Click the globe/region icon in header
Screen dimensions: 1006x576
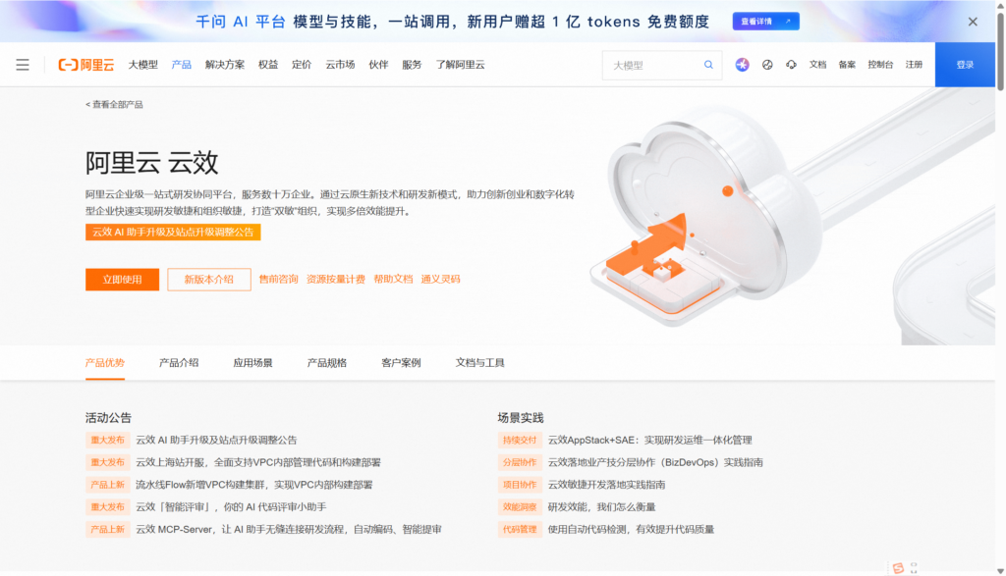click(767, 65)
